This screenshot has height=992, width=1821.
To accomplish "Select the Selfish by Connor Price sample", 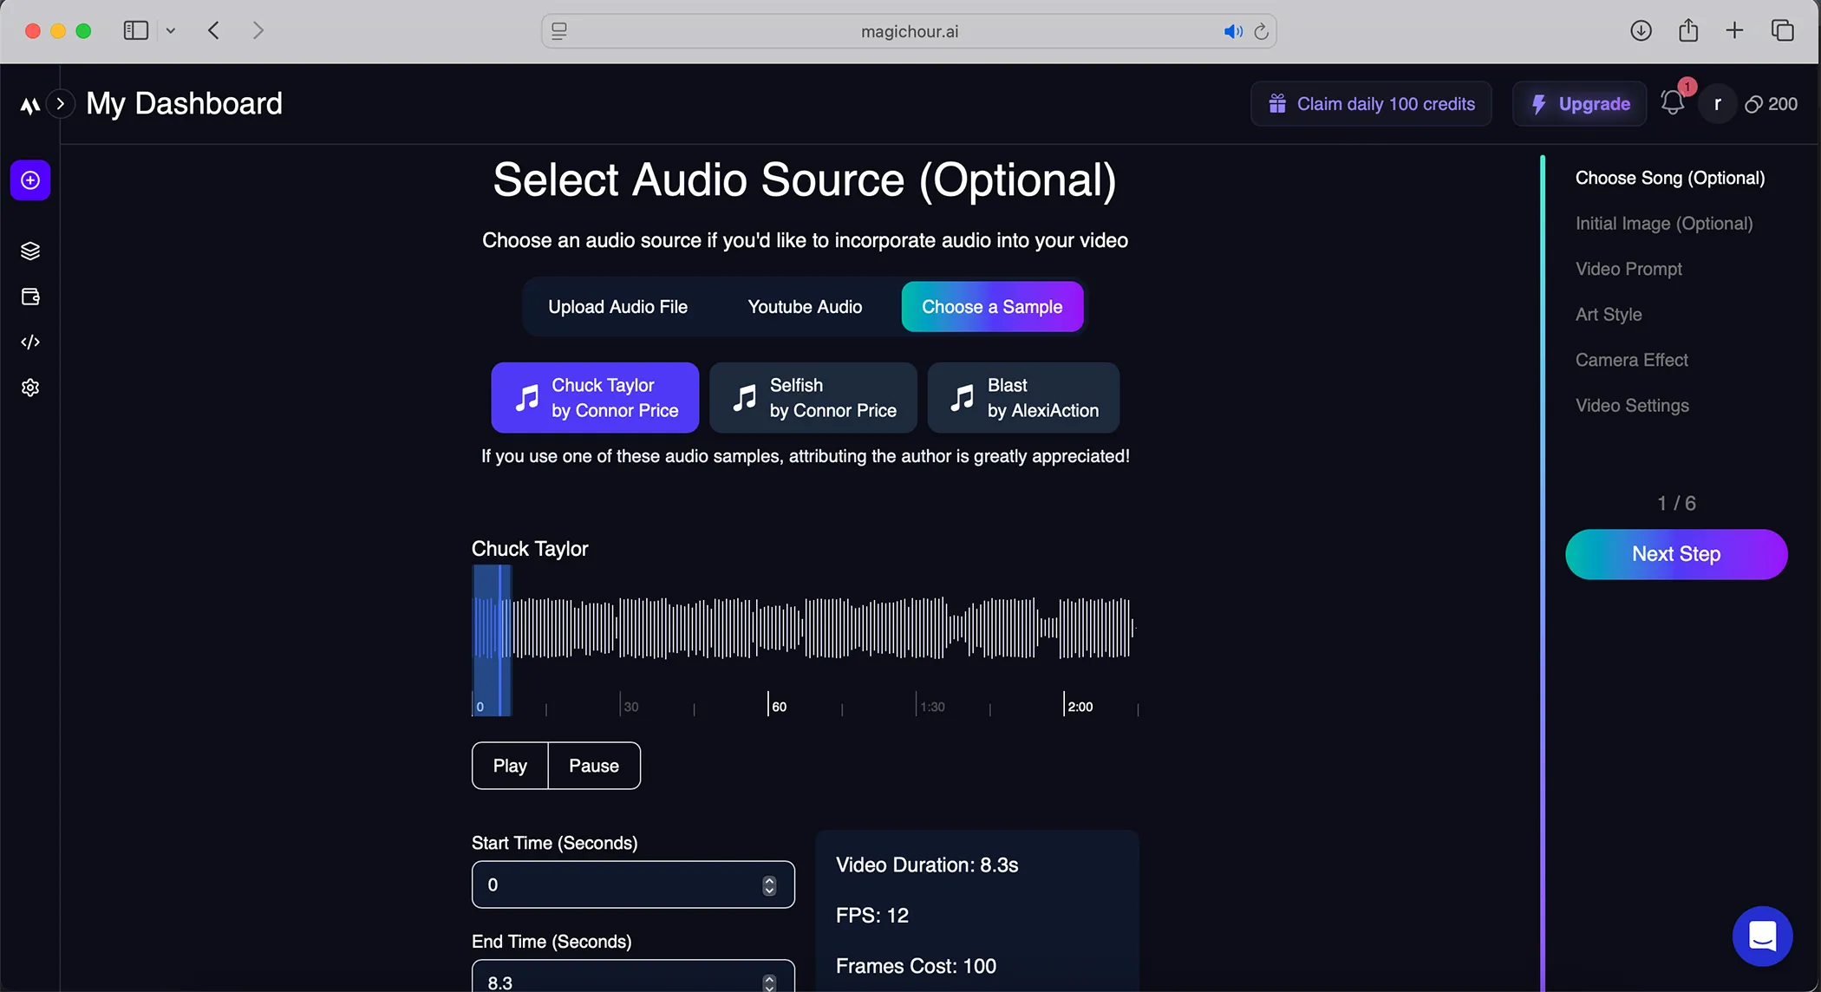I will click(813, 397).
